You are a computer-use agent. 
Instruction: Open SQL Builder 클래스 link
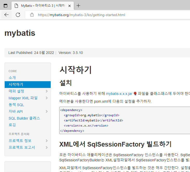(x=24, y=118)
